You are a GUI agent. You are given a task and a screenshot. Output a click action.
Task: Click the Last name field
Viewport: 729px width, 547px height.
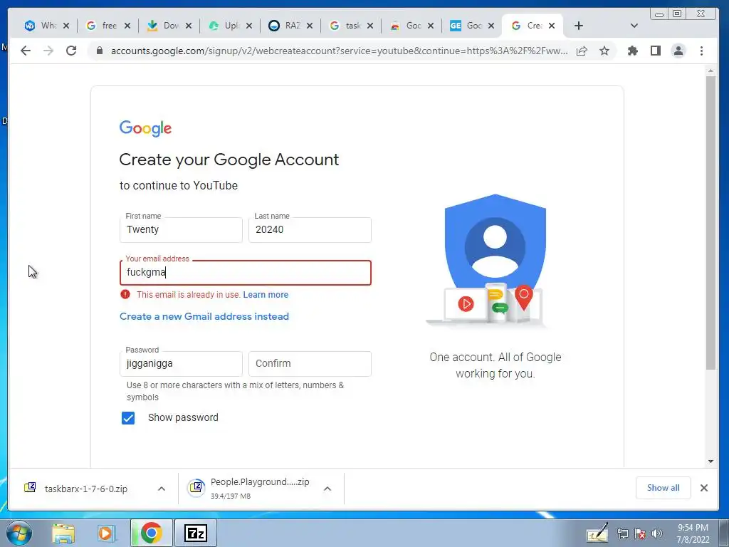click(x=310, y=230)
